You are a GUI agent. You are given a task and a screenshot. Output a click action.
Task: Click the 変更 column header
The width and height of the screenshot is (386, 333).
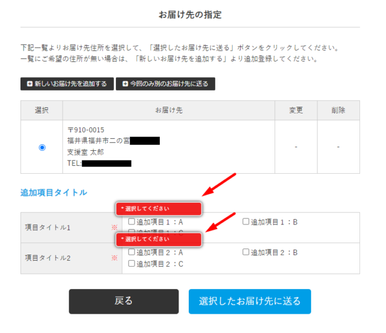point(296,110)
